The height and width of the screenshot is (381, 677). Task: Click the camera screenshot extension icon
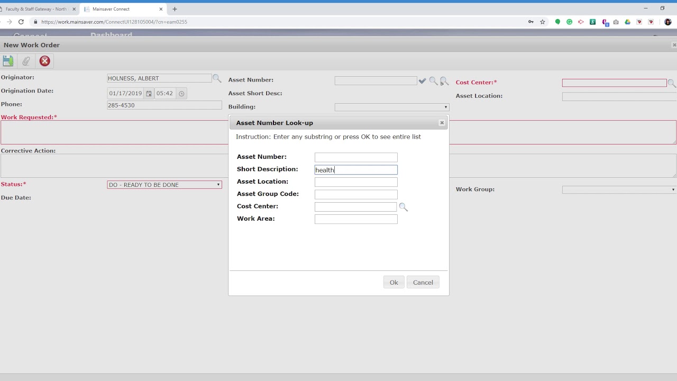(616, 22)
